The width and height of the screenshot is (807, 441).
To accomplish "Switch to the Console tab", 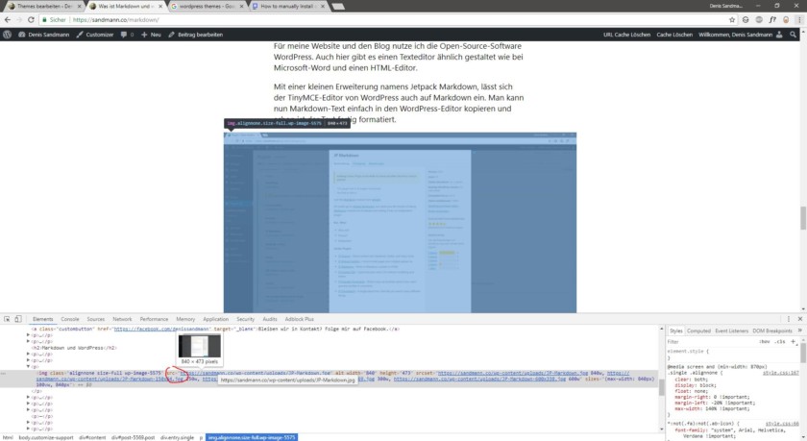I will [70, 318].
